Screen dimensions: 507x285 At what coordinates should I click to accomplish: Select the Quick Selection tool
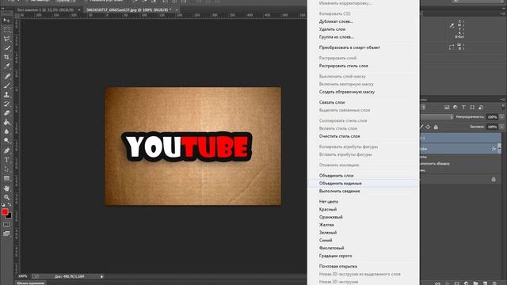click(6, 48)
